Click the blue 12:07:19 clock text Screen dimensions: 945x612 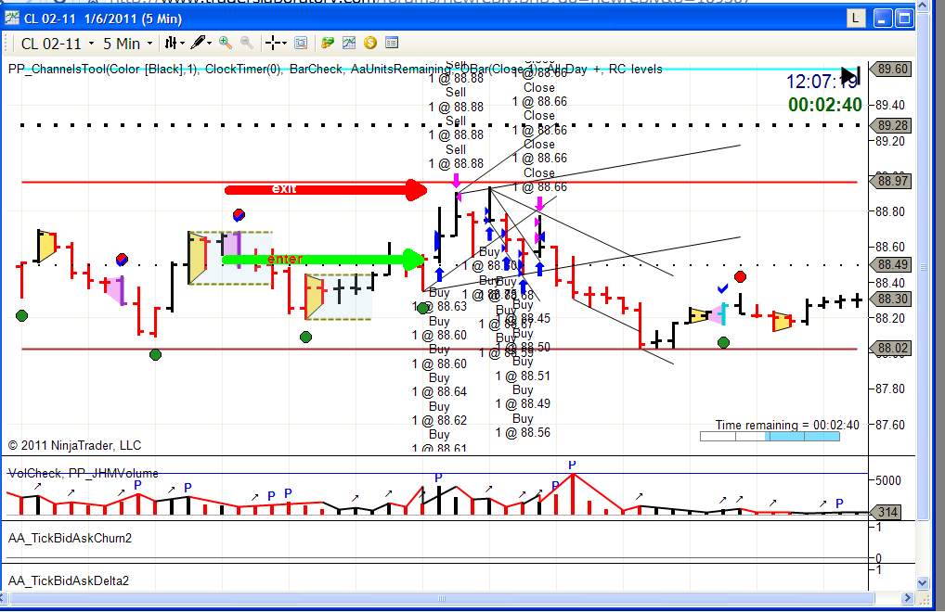click(x=823, y=82)
